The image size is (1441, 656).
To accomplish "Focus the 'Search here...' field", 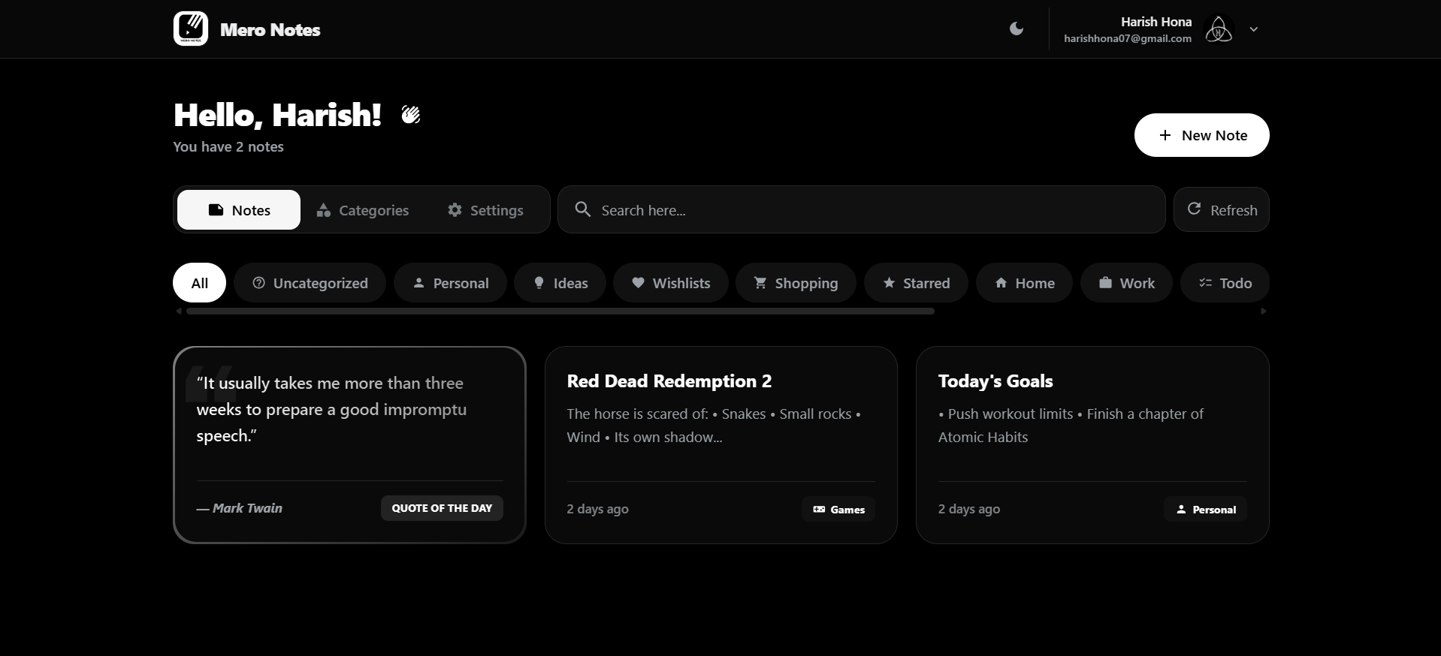I will pos(861,209).
